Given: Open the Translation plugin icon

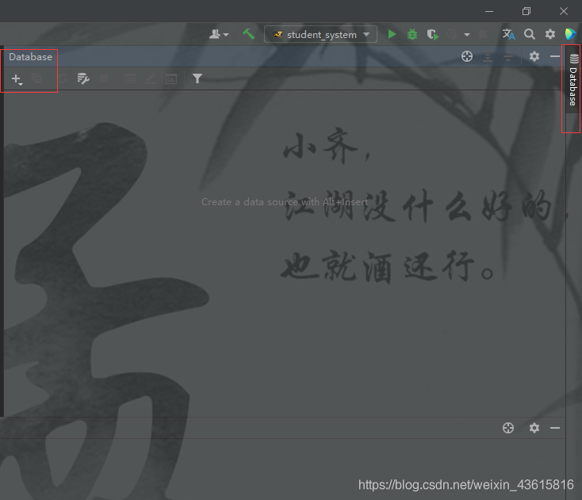Looking at the screenshot, I should point(508,34).
